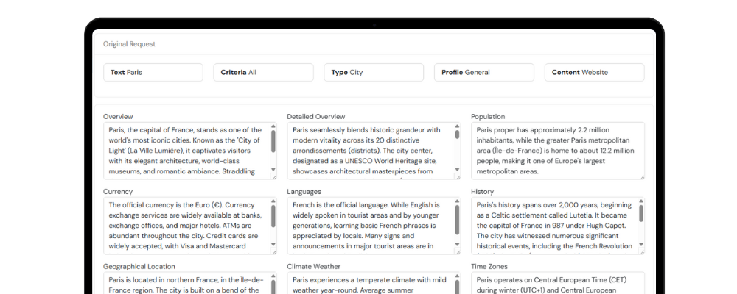Click the History box scrollbar up arrow
The width and height of the screenshot is (737, 294).
[x=641, y=201]
